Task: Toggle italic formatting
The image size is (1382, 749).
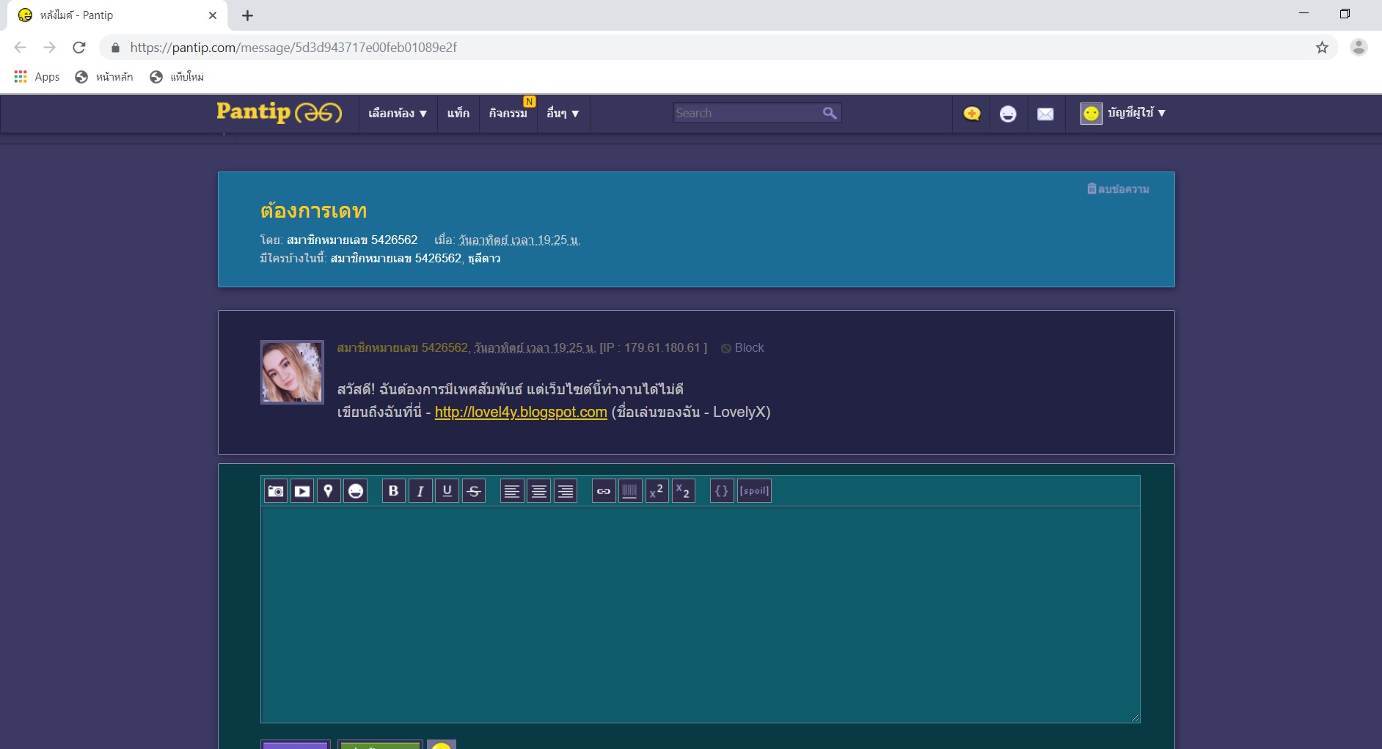Action: point(420,491)
